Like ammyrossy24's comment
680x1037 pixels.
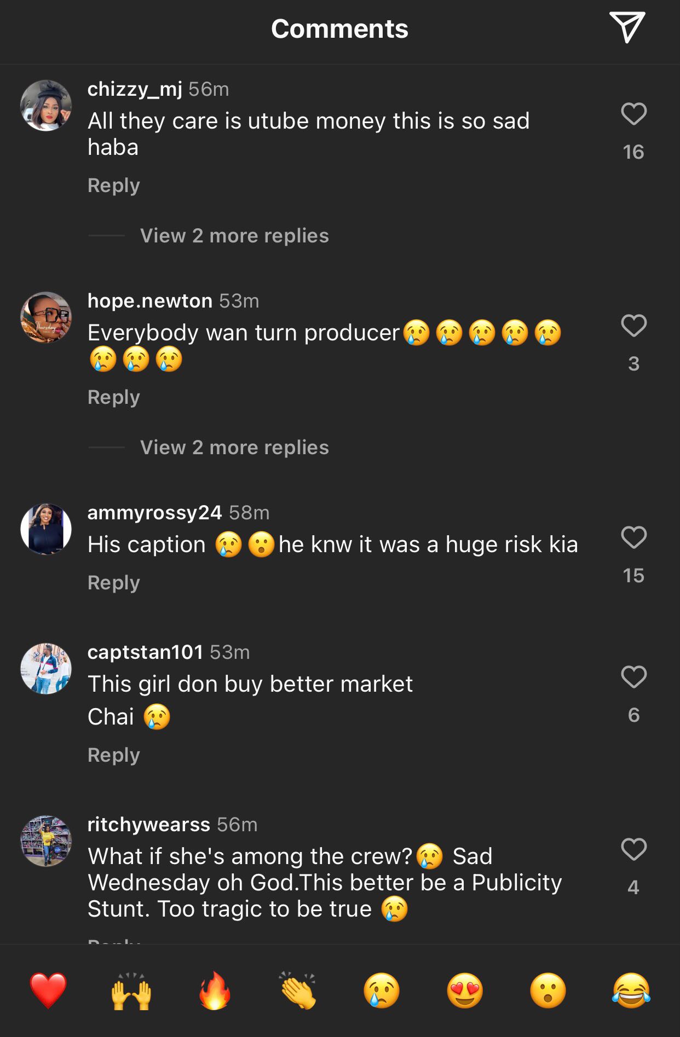tap(633, 537)
